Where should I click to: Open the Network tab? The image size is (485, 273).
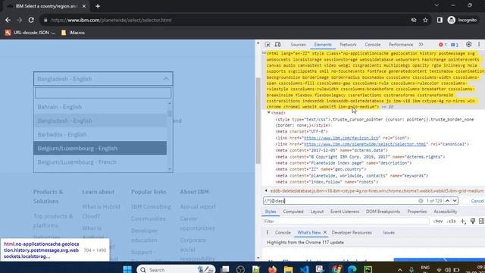348,45
